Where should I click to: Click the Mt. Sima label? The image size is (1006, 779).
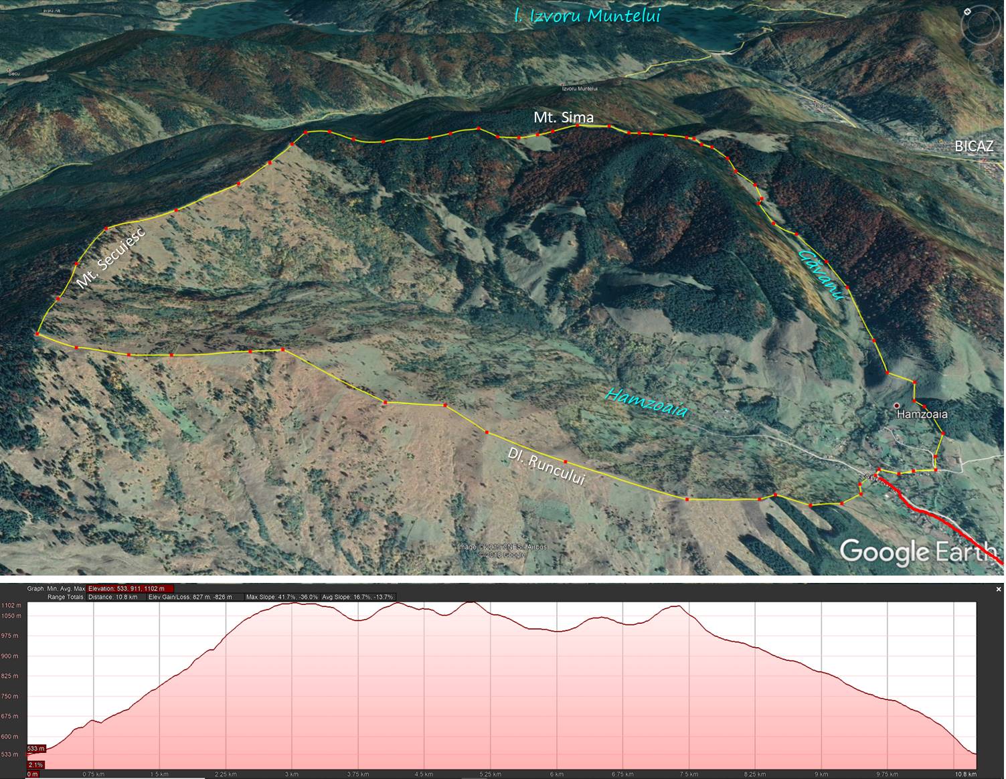pos(563,118)
